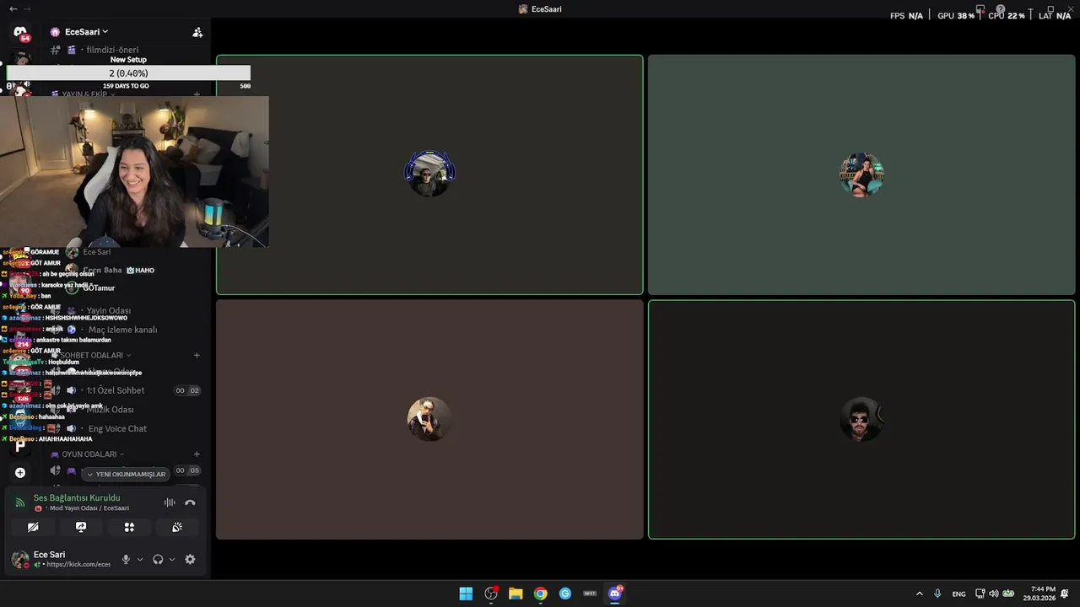Image resolution: width=1080 pixels, height=607 pixels.
Task: Select top-left participant video tile
Action: pos(429,175)
